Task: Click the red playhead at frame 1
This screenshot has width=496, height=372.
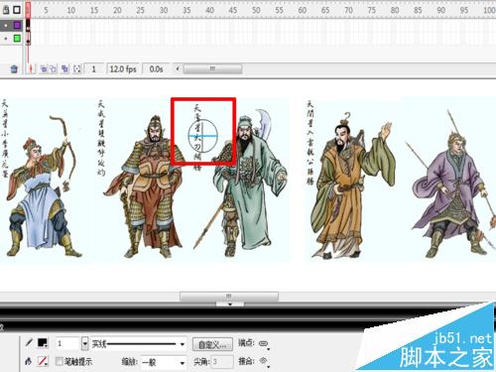Action: pyautogui.click(x=28, y=9)
